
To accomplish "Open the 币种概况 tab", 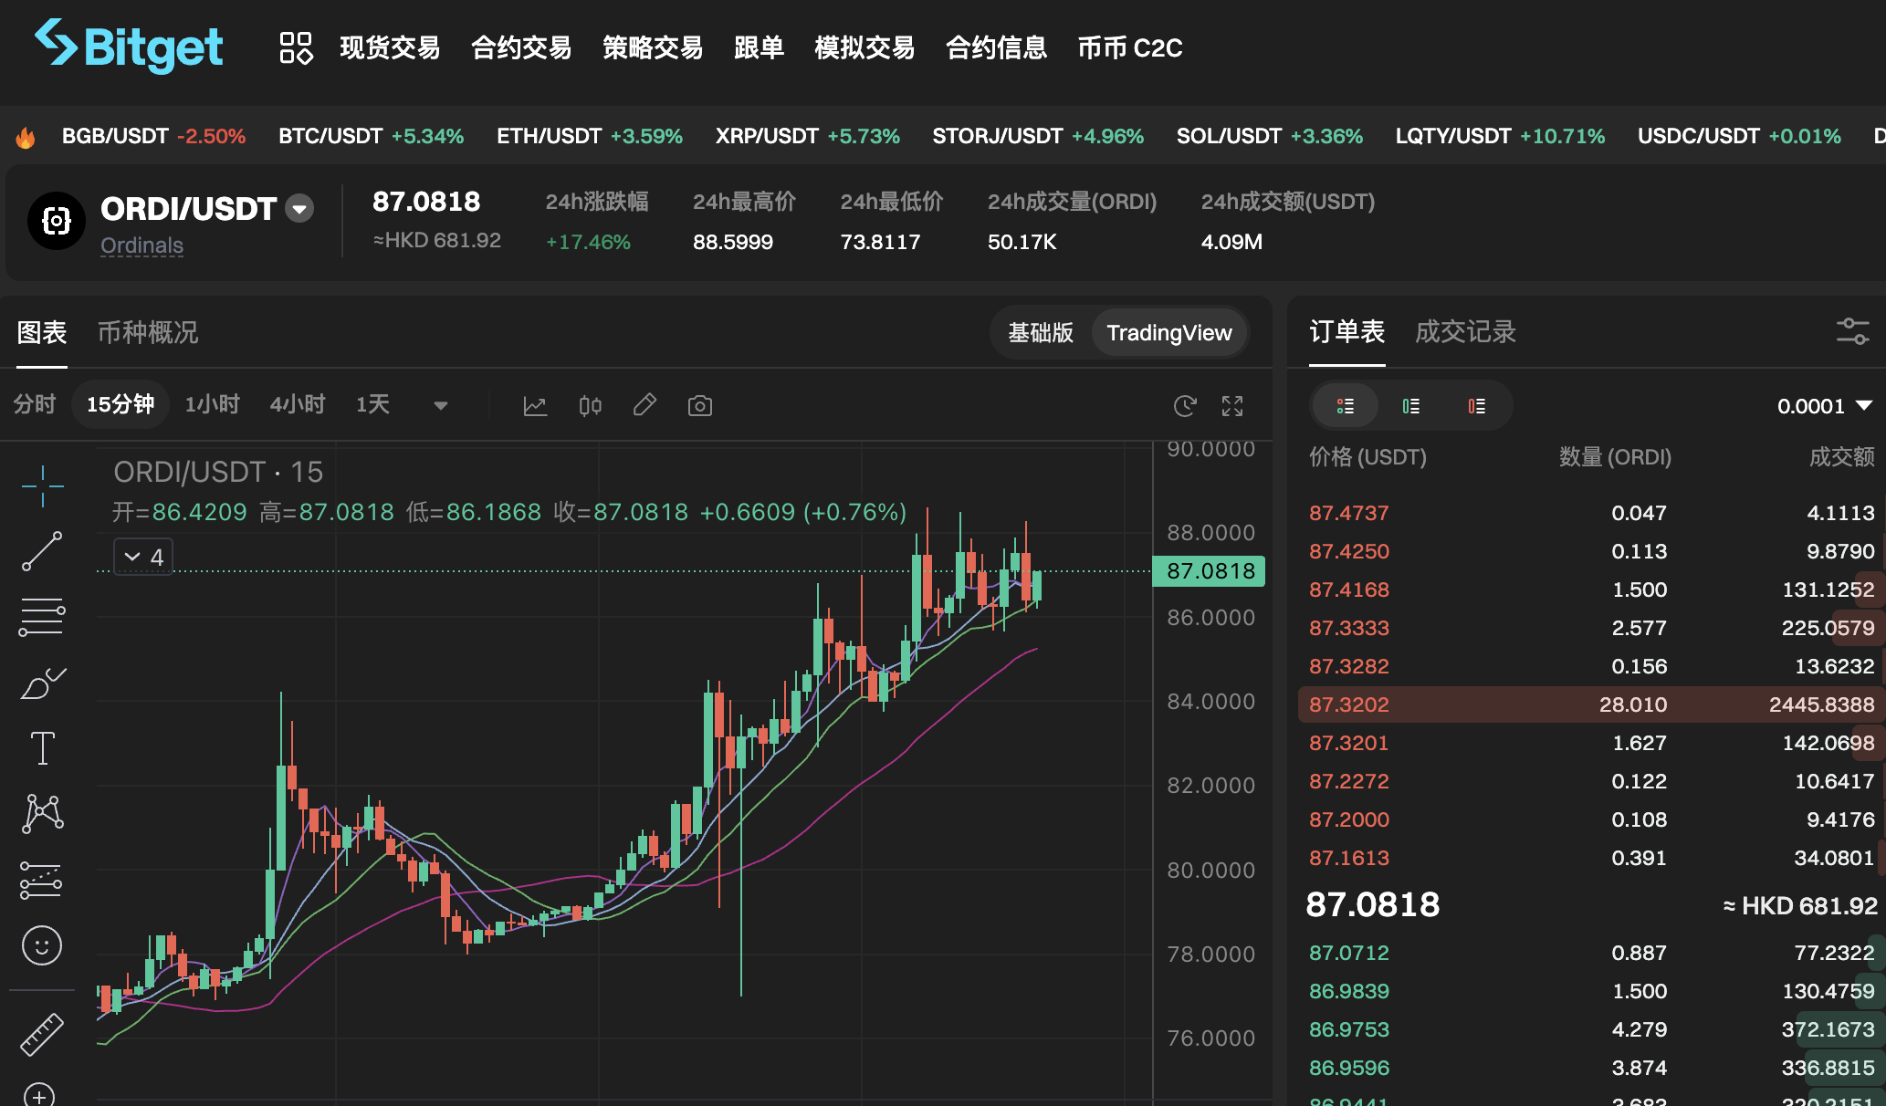I will (148, 332).
